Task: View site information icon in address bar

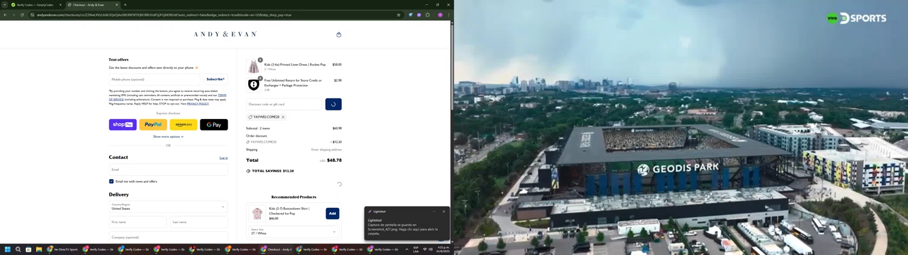Action: click(32, 15)
